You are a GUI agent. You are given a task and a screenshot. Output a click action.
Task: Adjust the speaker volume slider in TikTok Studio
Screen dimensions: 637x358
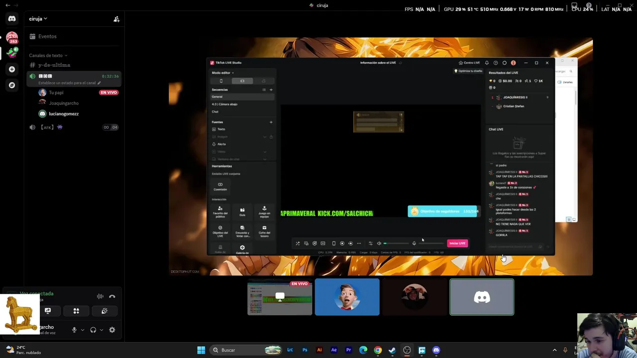(x=396, y=243)
